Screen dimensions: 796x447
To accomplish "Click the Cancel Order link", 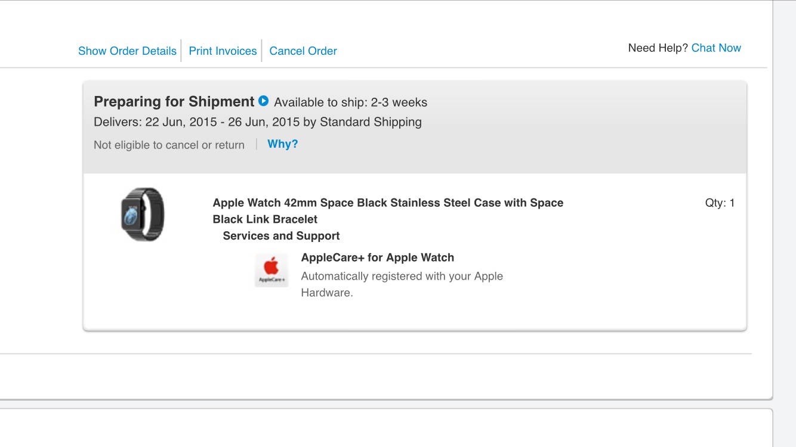I will pos(303,51).
